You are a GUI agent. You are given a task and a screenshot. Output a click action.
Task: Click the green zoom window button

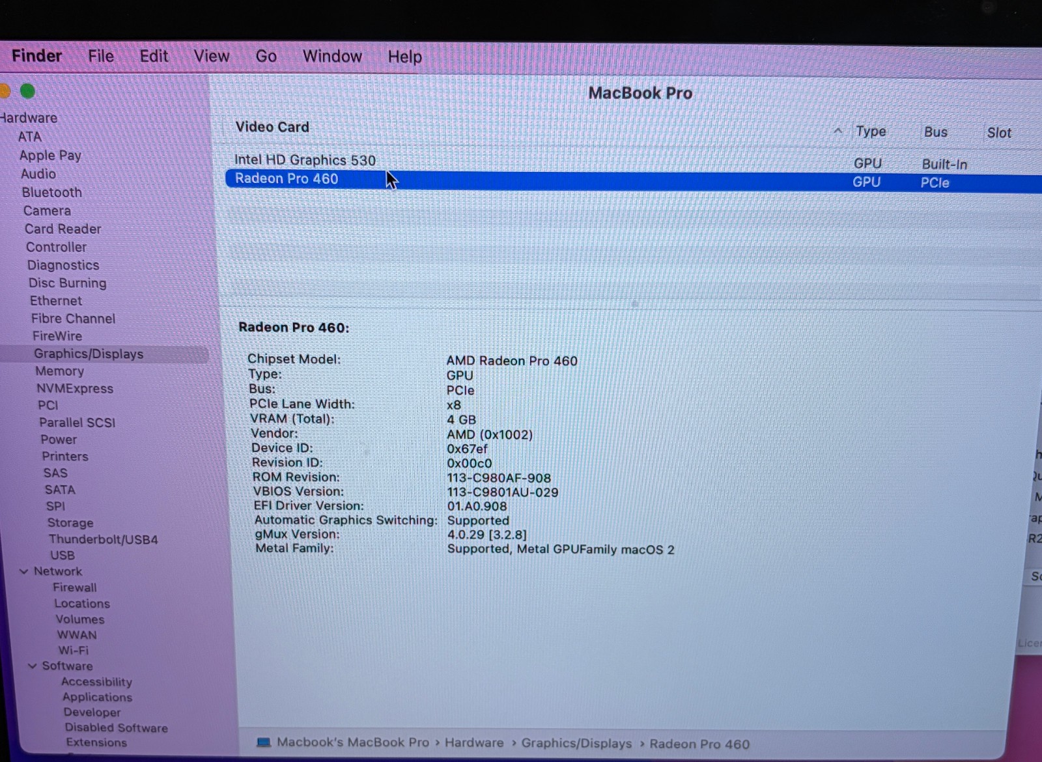click(27, 91)
